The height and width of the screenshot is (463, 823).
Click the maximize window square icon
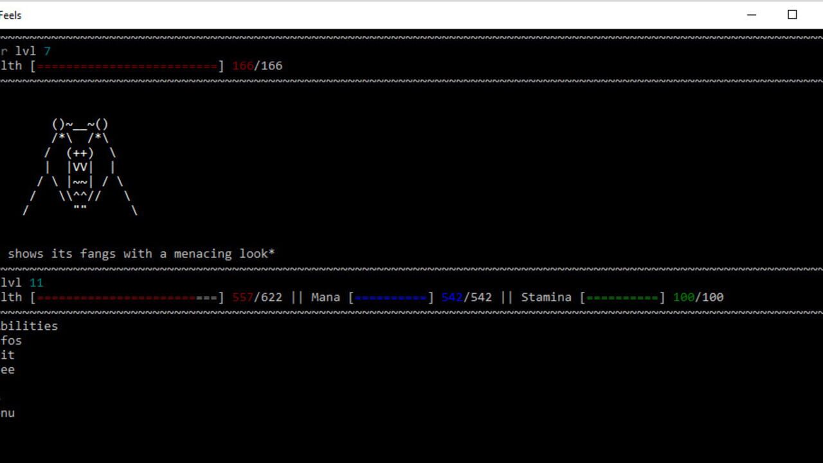tap(792, 15)
